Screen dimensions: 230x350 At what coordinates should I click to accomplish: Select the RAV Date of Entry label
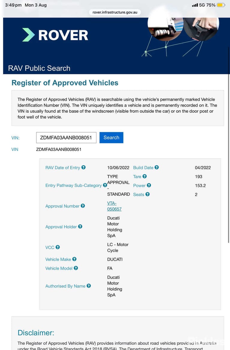pyautogui.click(x=63, y=168)
